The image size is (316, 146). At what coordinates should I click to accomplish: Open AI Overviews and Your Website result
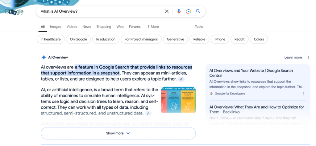pyautogui.click(x=251, y=73)
